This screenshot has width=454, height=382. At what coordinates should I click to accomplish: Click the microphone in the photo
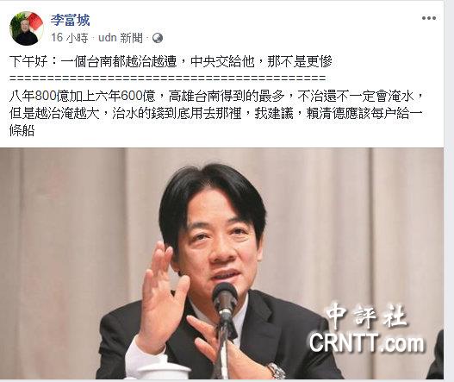(225, 300)
